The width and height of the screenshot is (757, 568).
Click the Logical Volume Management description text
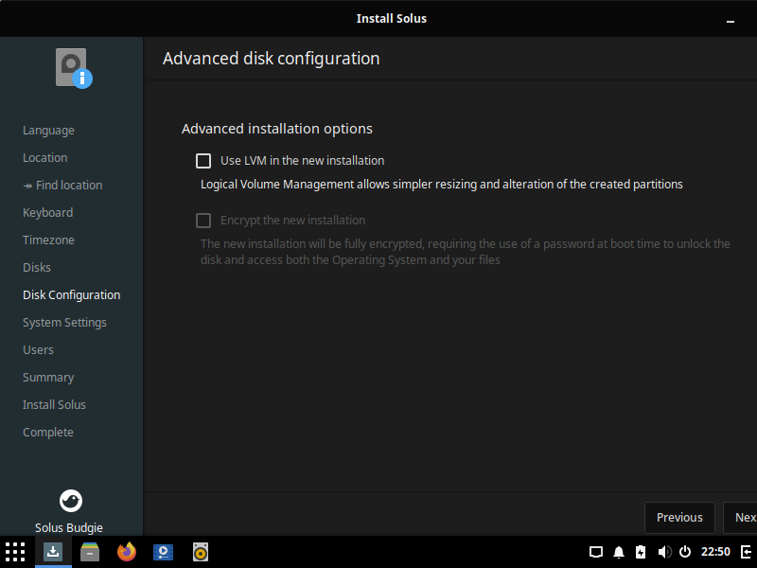click(441, 185)
